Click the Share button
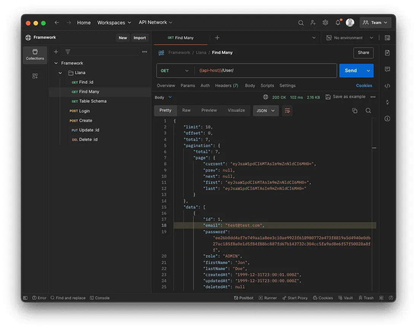Image resolution: width=417 pixels, height=330 pixels. click(363, 53)
